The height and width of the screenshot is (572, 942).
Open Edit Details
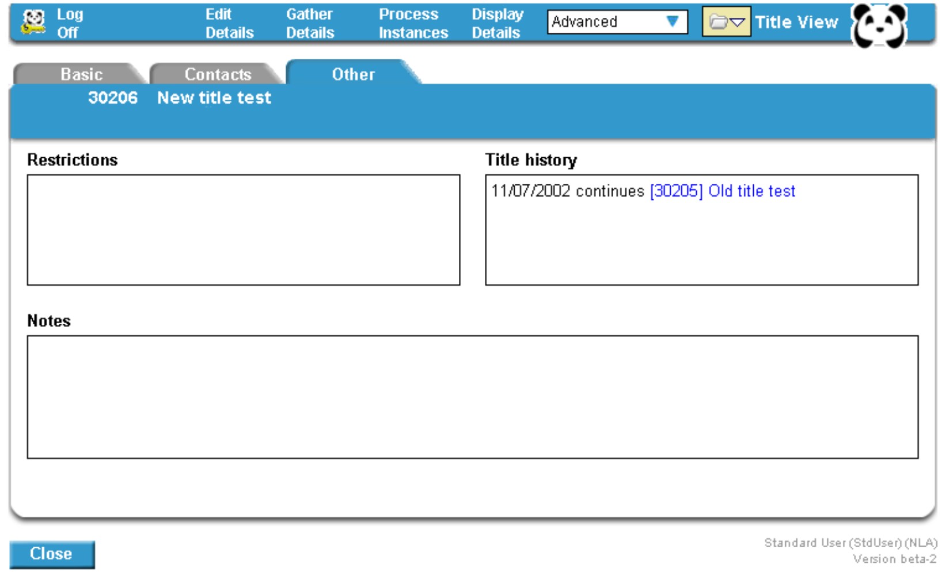click(x=229, y=23)
